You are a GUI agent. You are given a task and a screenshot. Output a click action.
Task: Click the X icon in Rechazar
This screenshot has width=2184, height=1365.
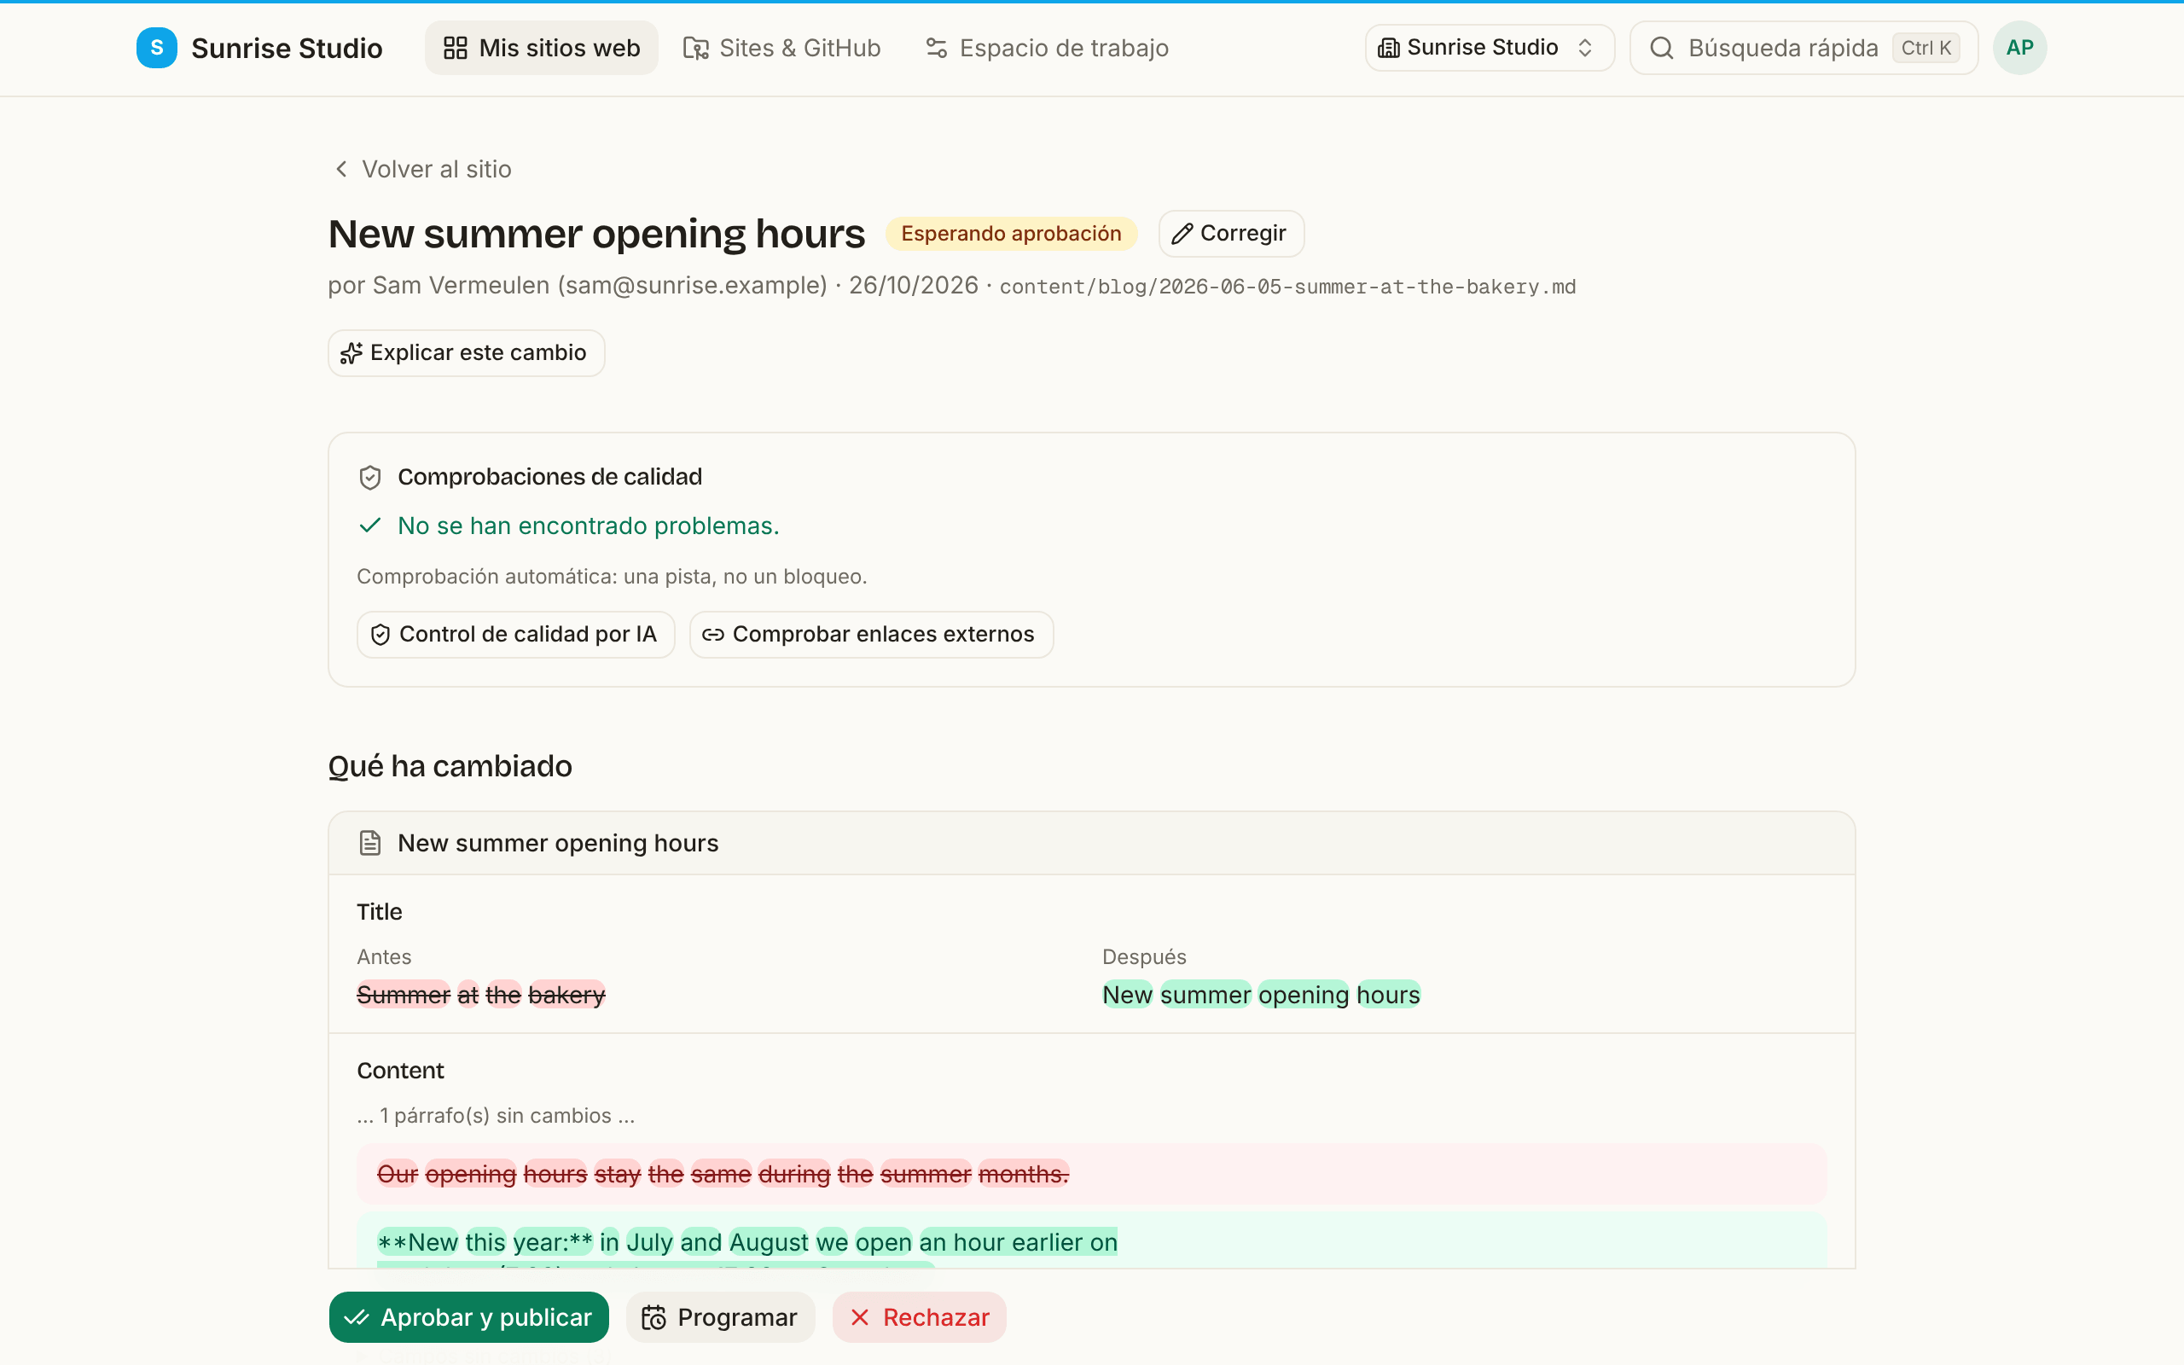pos(860,1318)
